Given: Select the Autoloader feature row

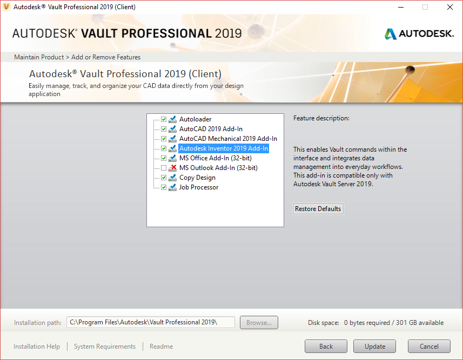Looking at the screenshot, I should click(x=195, y=119).
